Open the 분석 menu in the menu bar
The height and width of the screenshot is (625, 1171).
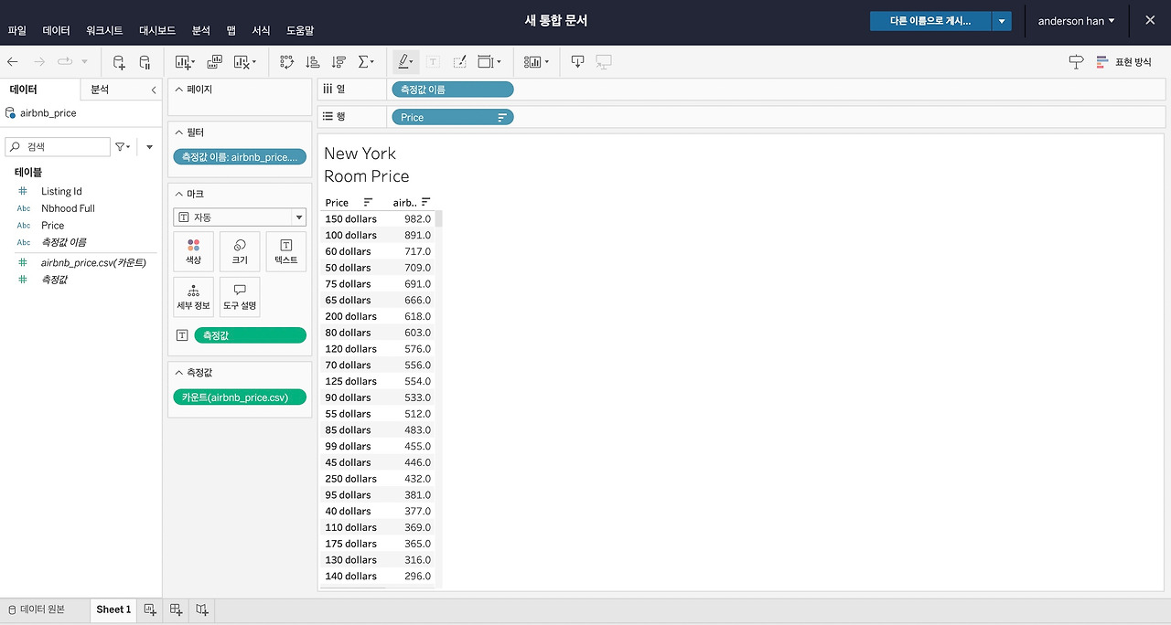click(200, 30)
